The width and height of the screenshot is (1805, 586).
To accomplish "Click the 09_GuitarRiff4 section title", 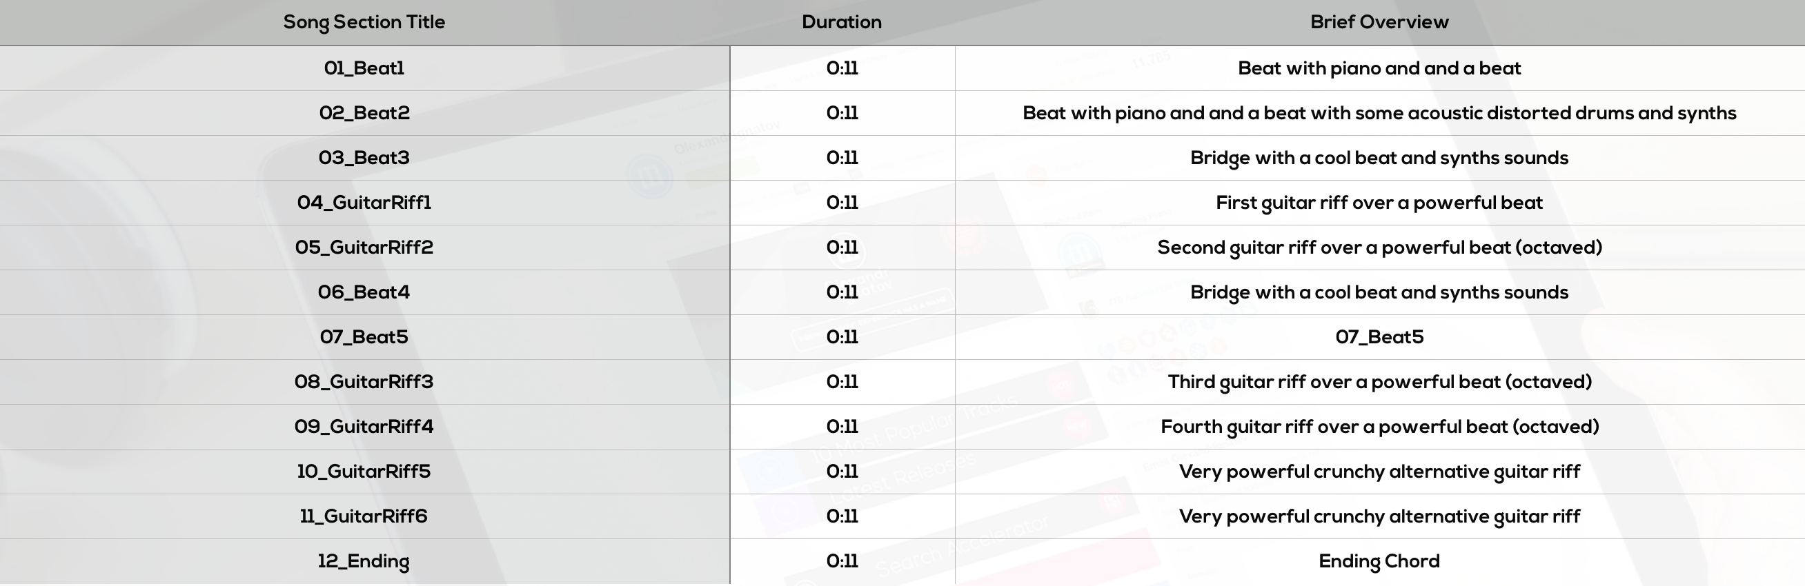I will [364, 427].
